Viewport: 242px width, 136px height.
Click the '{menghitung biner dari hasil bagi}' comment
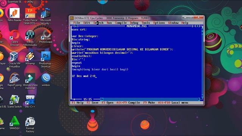tap(100, 70)
